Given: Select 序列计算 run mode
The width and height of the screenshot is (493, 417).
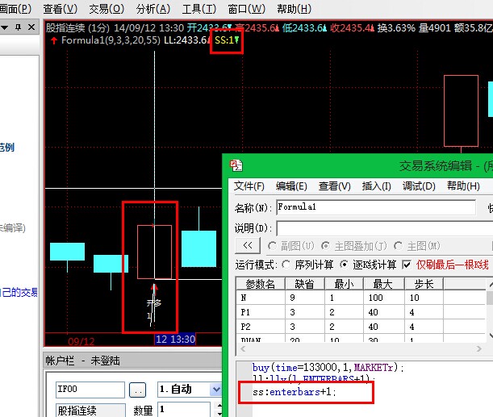Looking at the screenshot, I should coord(286,265).
